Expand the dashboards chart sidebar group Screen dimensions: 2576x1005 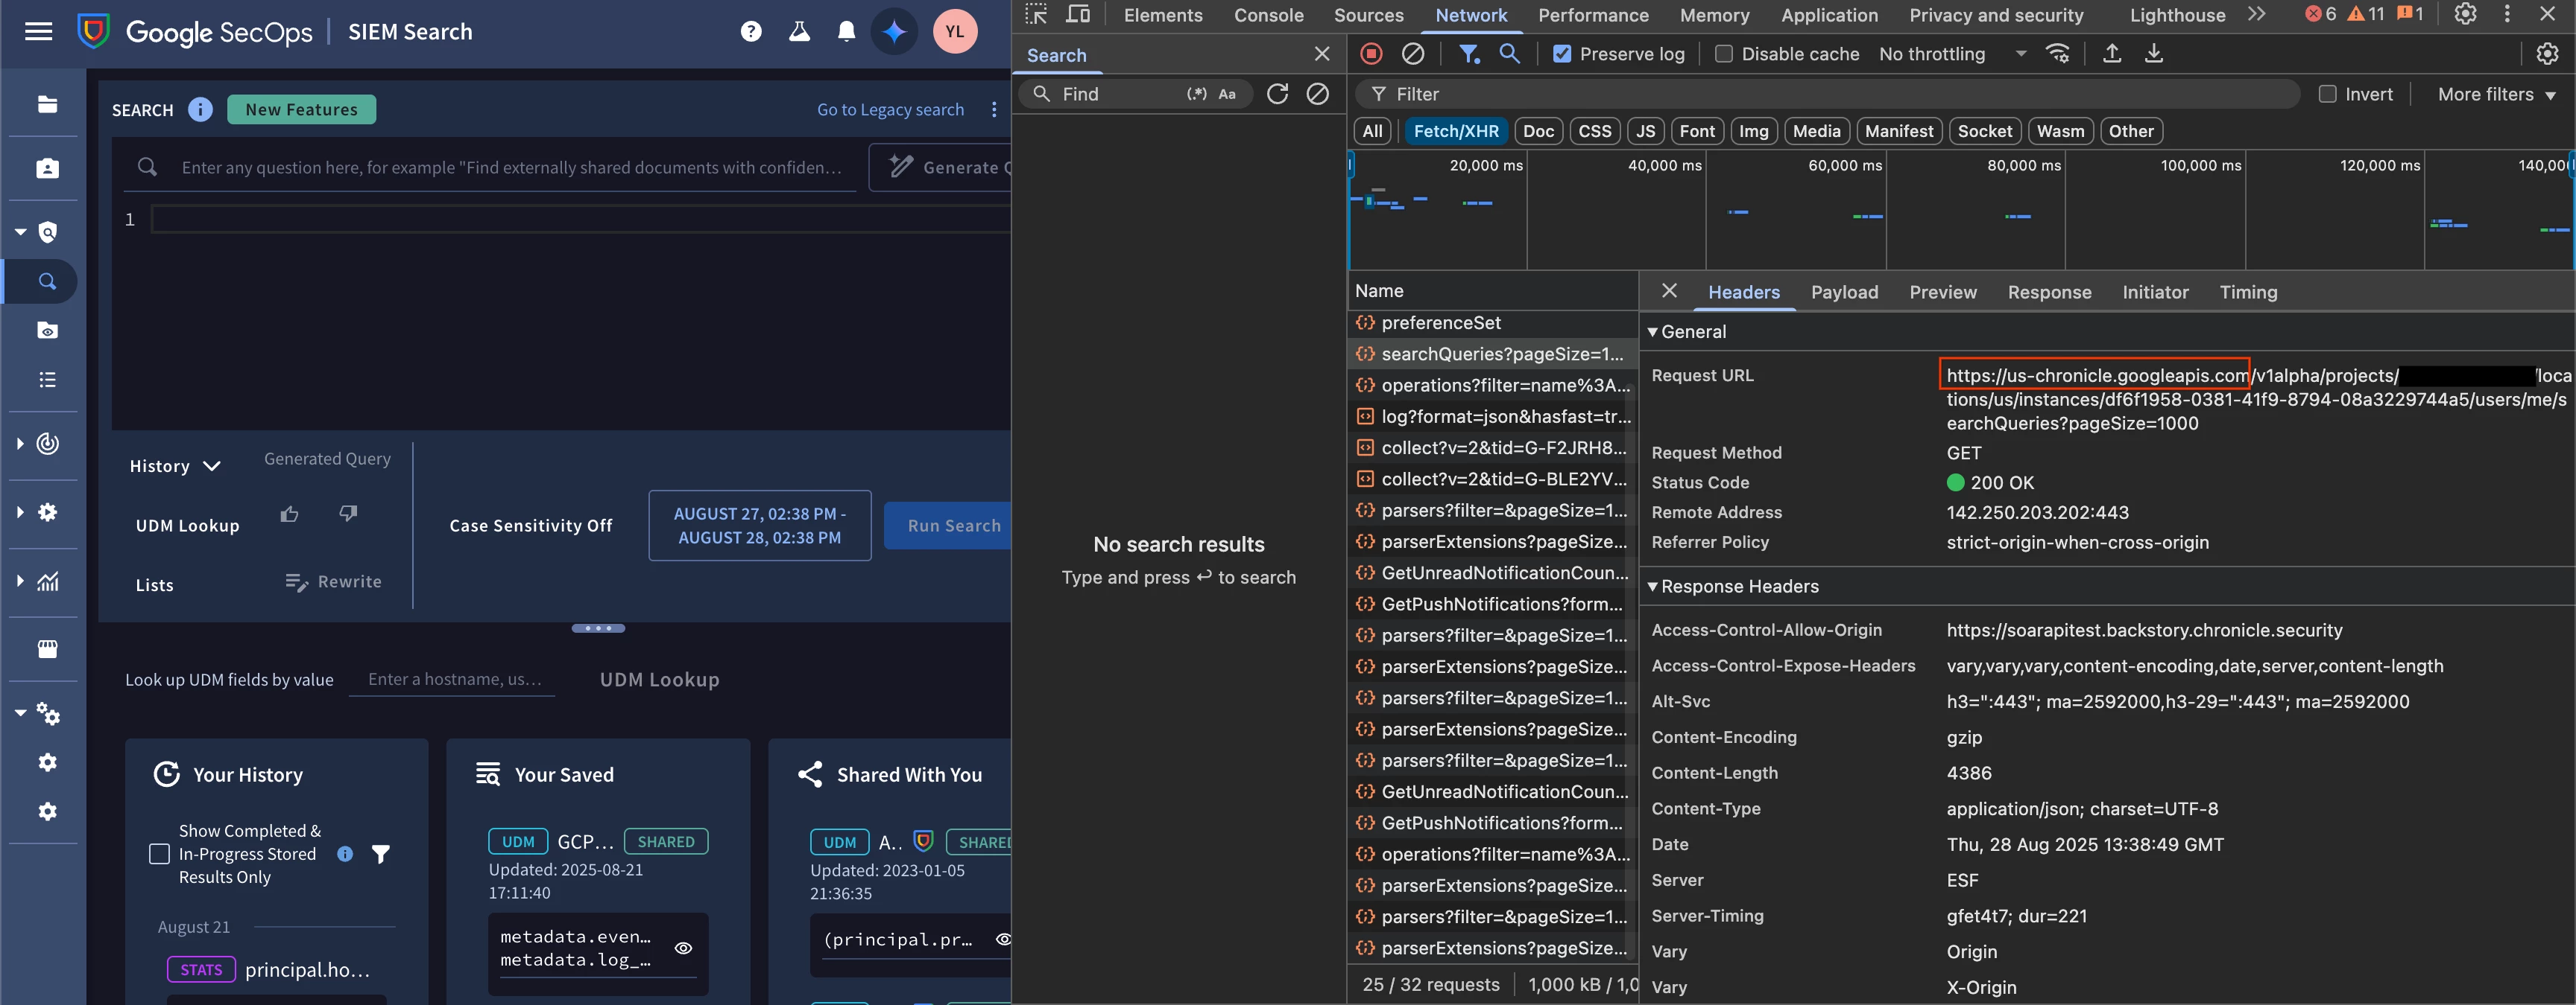click(20, 581)
